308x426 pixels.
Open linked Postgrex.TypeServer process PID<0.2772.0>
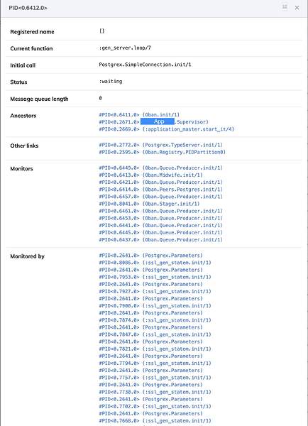(x=160, y=145)
